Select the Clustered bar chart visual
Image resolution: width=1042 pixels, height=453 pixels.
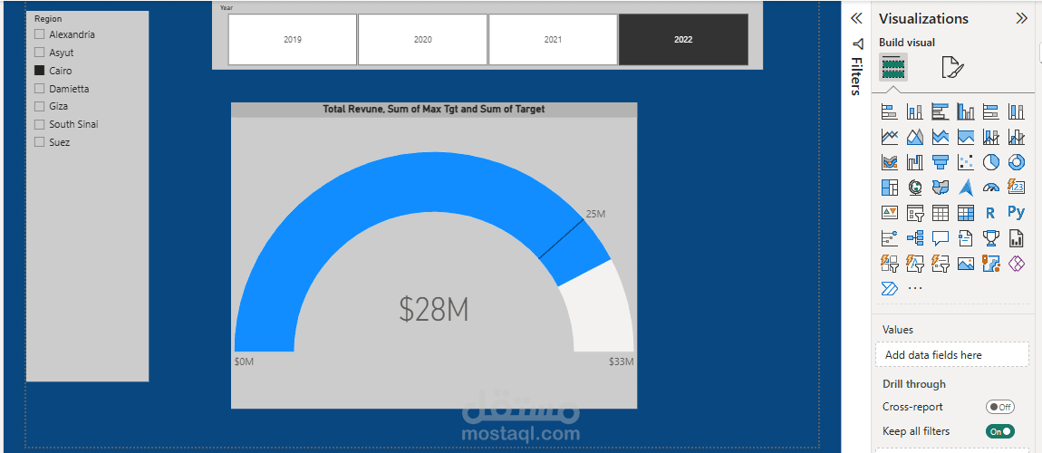(x=941, y=111)
